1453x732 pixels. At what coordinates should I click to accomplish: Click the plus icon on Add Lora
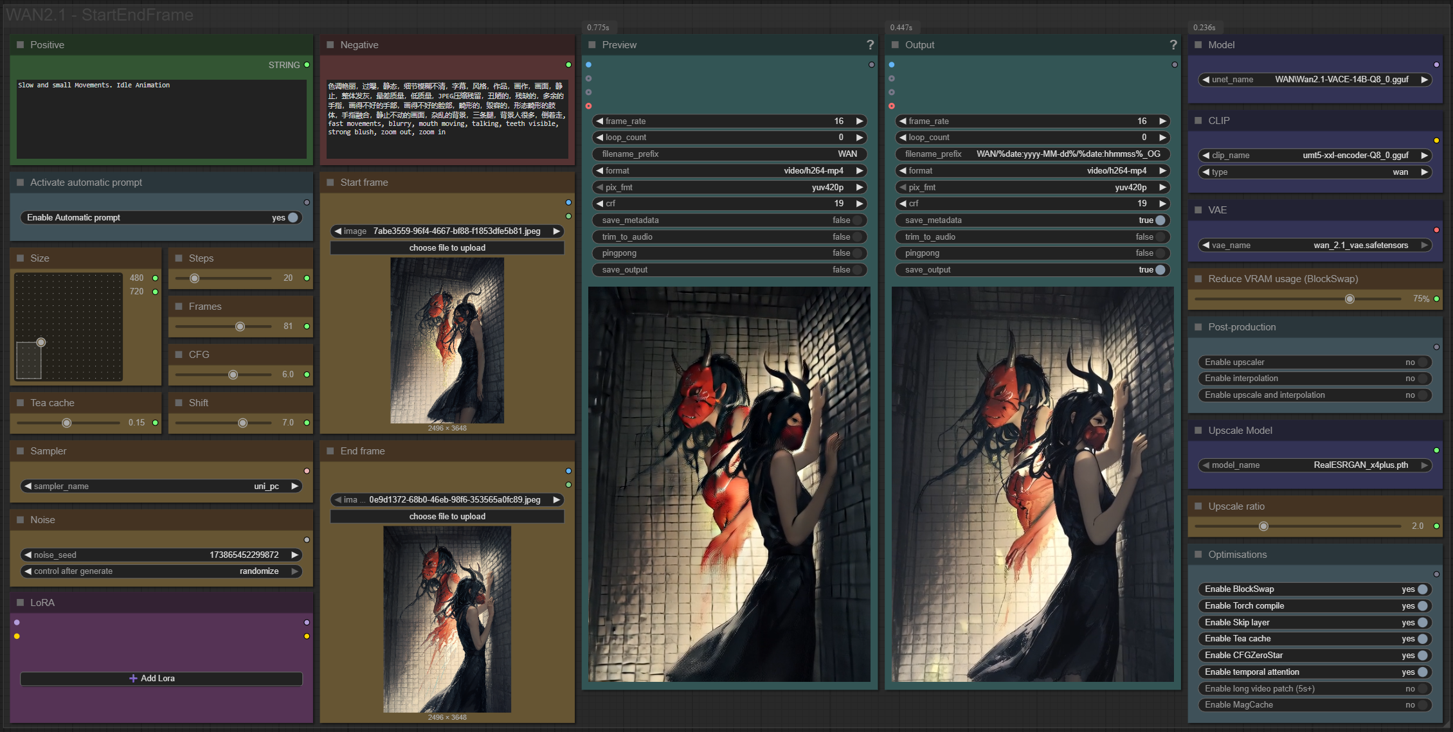pos(133,678)
